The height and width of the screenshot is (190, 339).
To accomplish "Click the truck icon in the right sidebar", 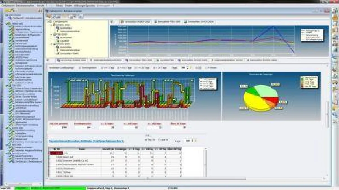I will coord(335,83).
